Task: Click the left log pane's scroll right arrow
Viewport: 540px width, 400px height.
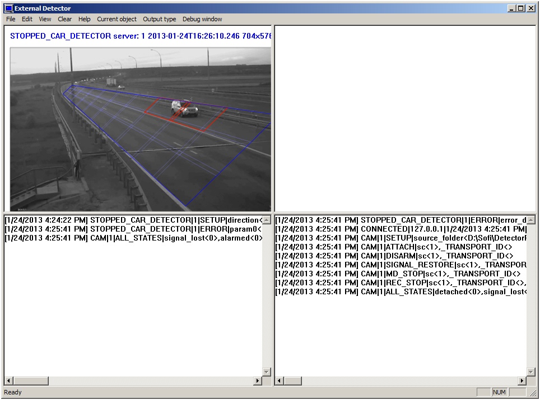Action: [258, 381]
